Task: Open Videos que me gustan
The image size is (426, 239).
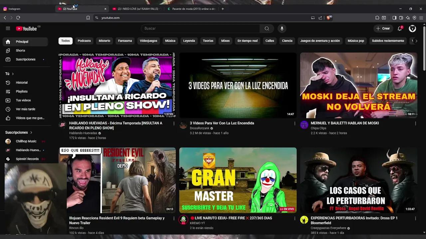Action: coord(25,118)
